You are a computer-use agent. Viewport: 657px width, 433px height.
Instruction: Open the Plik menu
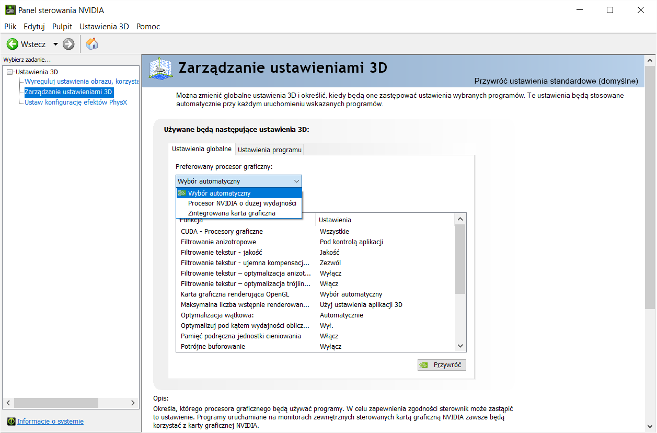pos(10,26)
